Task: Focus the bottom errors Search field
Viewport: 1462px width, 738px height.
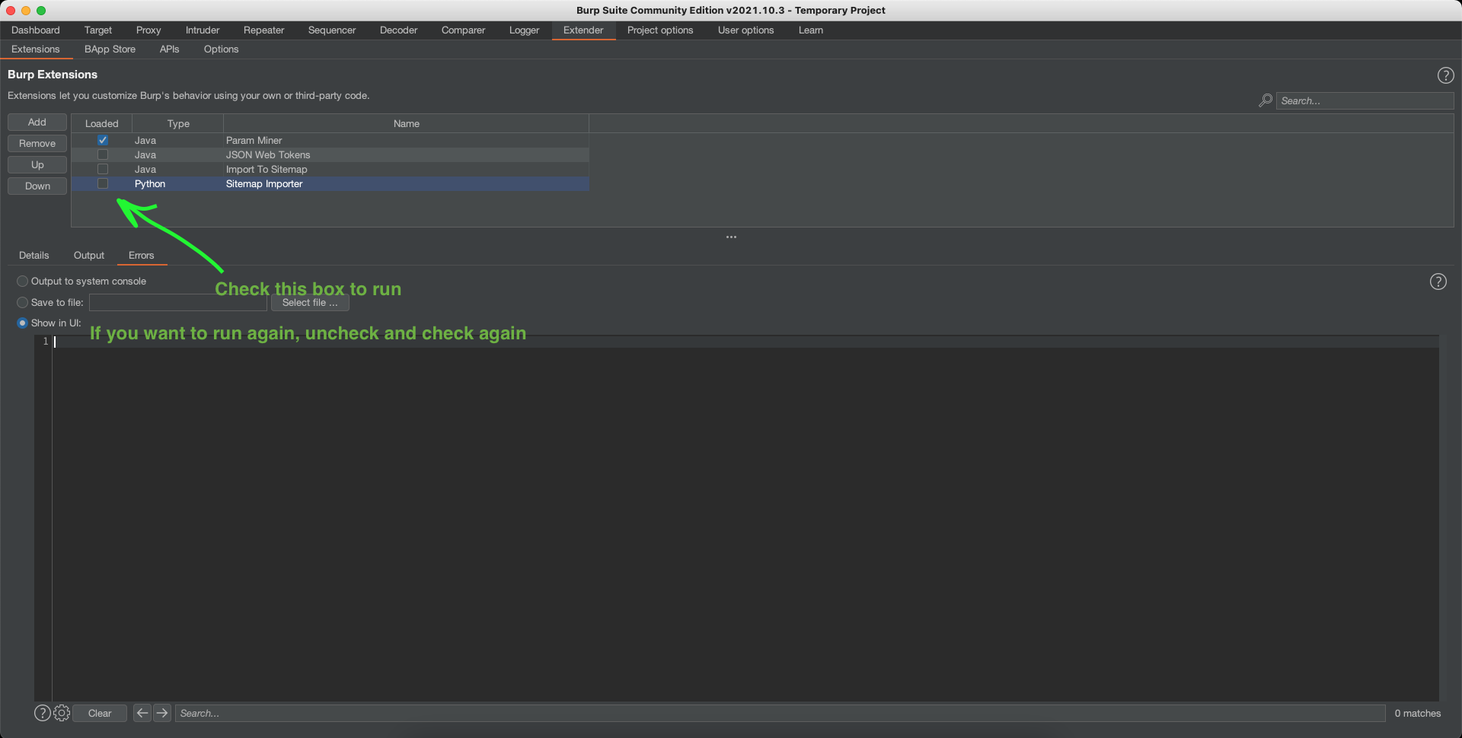Action: (x=780, y=713)
